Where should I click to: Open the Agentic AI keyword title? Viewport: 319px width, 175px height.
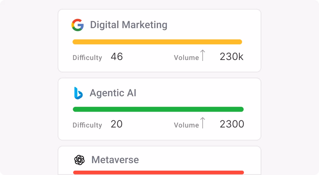(113, 93)
